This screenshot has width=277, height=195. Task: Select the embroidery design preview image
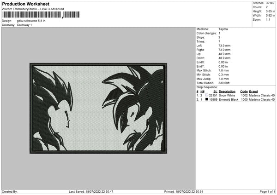point(98,108)
